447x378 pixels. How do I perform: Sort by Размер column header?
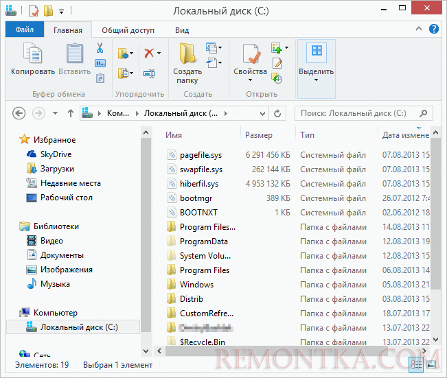259,135
